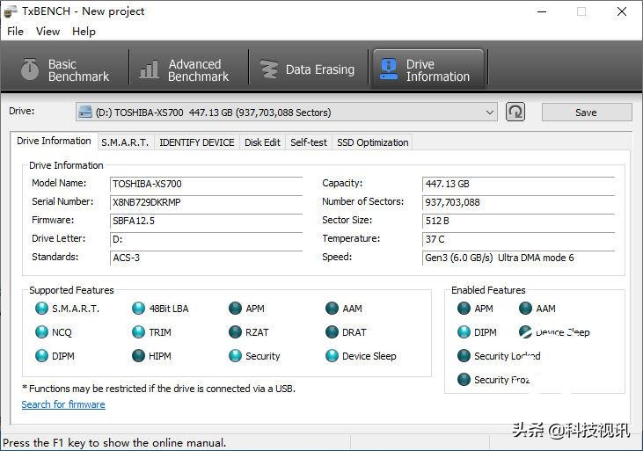Click the Serial Number value field

(x=205, y=202)
